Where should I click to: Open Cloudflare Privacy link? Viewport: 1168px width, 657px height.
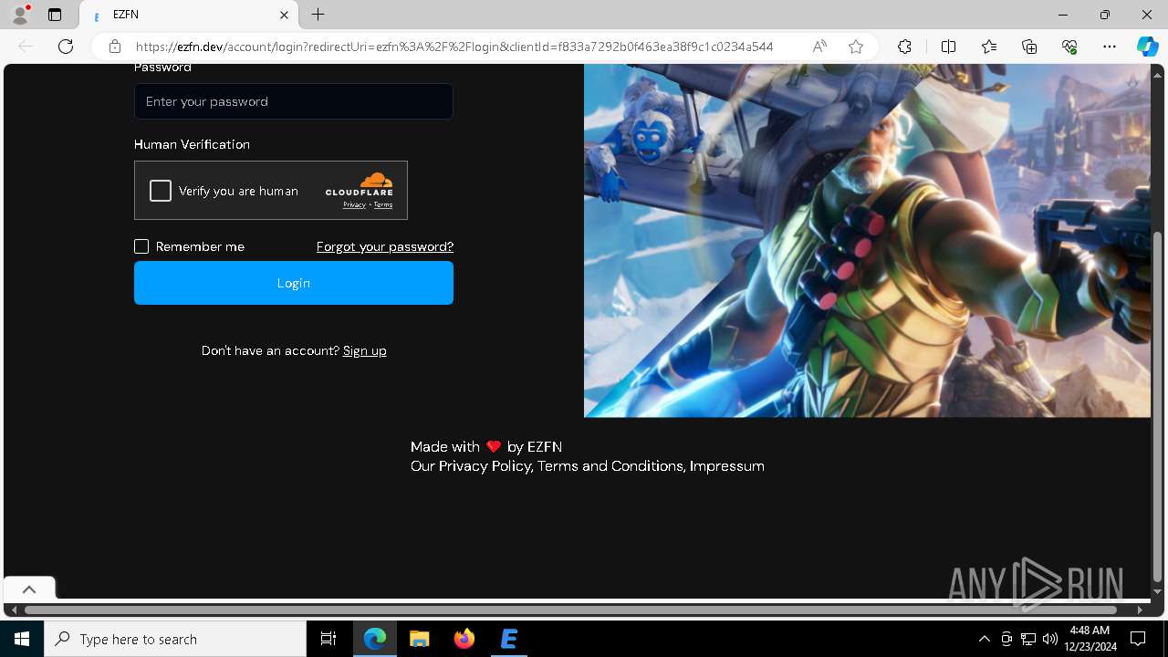pyautogui.click(x=354, y=205)
